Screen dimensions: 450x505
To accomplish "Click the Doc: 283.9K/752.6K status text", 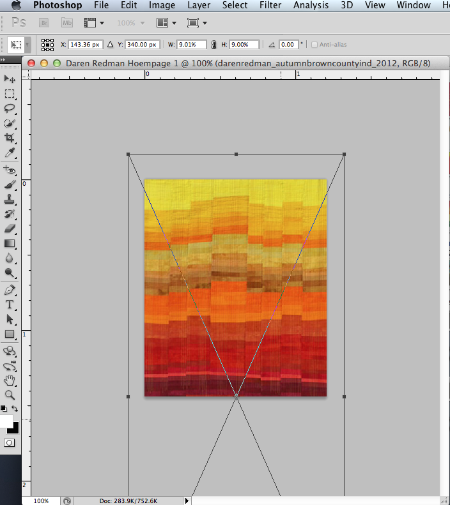I will coord(128,501).
